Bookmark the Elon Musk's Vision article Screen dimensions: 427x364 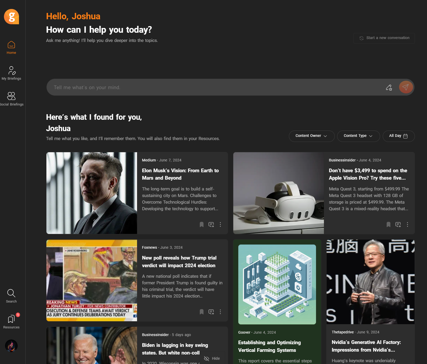(x=202, y=224)
